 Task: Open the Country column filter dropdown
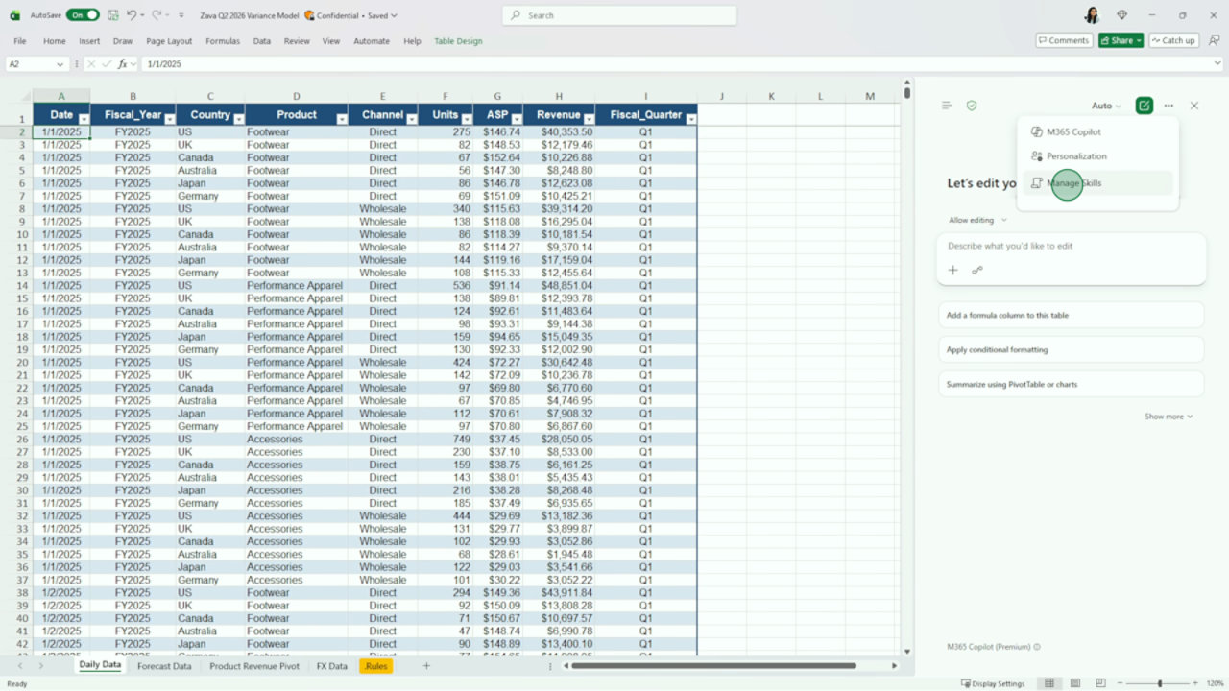click(237, 118)
